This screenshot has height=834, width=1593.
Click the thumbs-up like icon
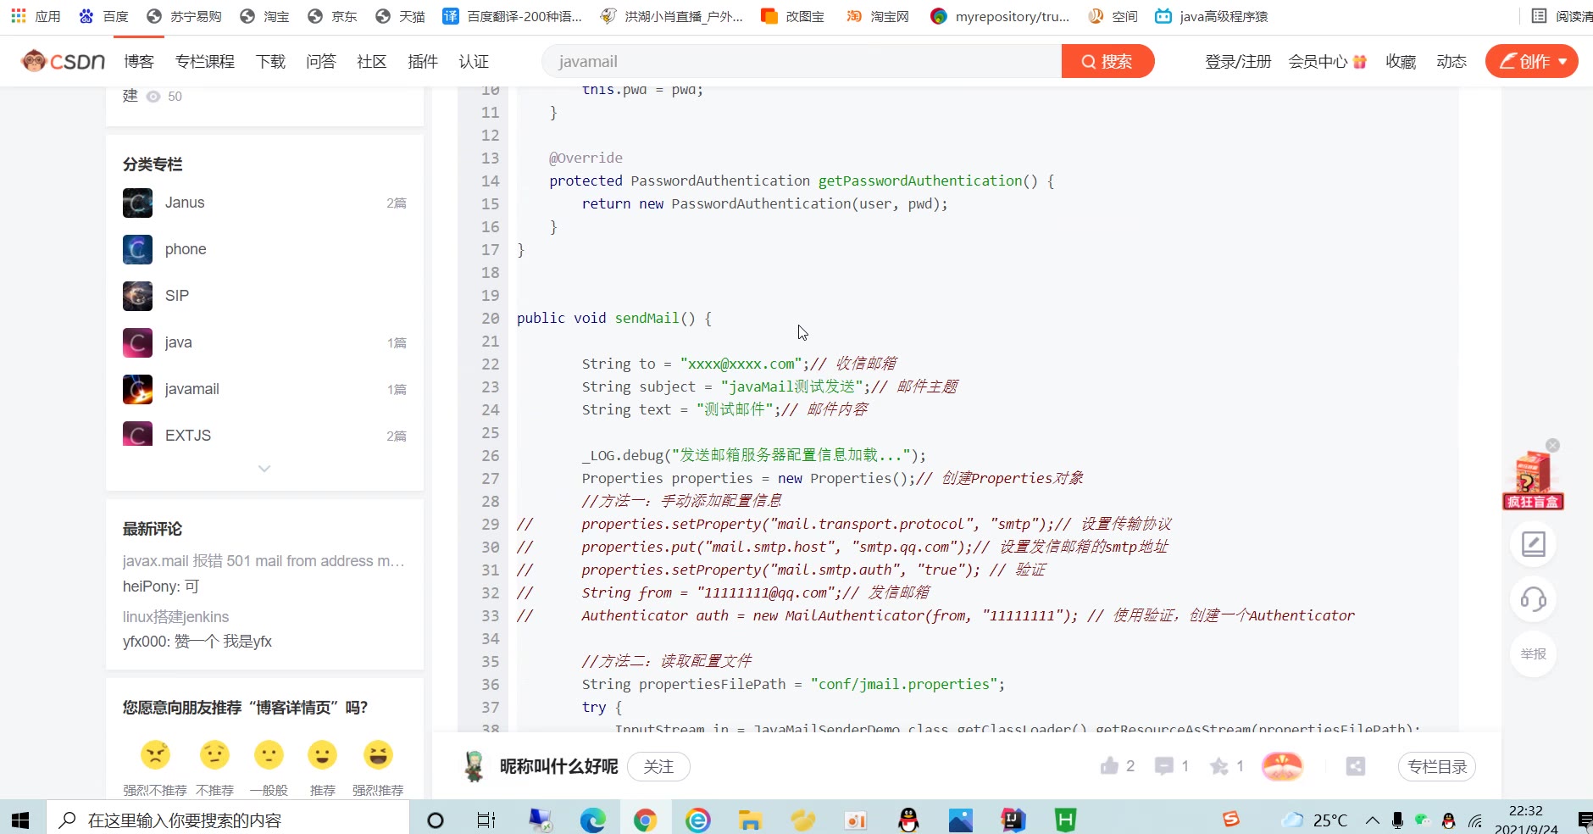(1109, 766)
